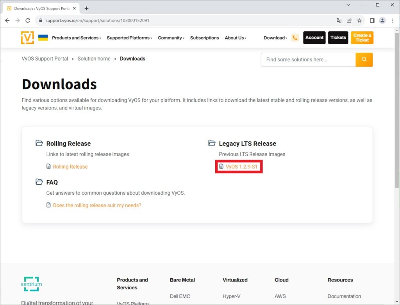Click the Rolling Release folder icon
This screenshot has height=305, width=400.
pos(39,143)
